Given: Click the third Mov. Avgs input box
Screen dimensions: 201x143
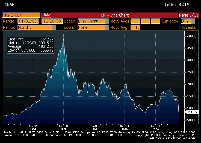Looking at the screenshot, I should [155, 21].
